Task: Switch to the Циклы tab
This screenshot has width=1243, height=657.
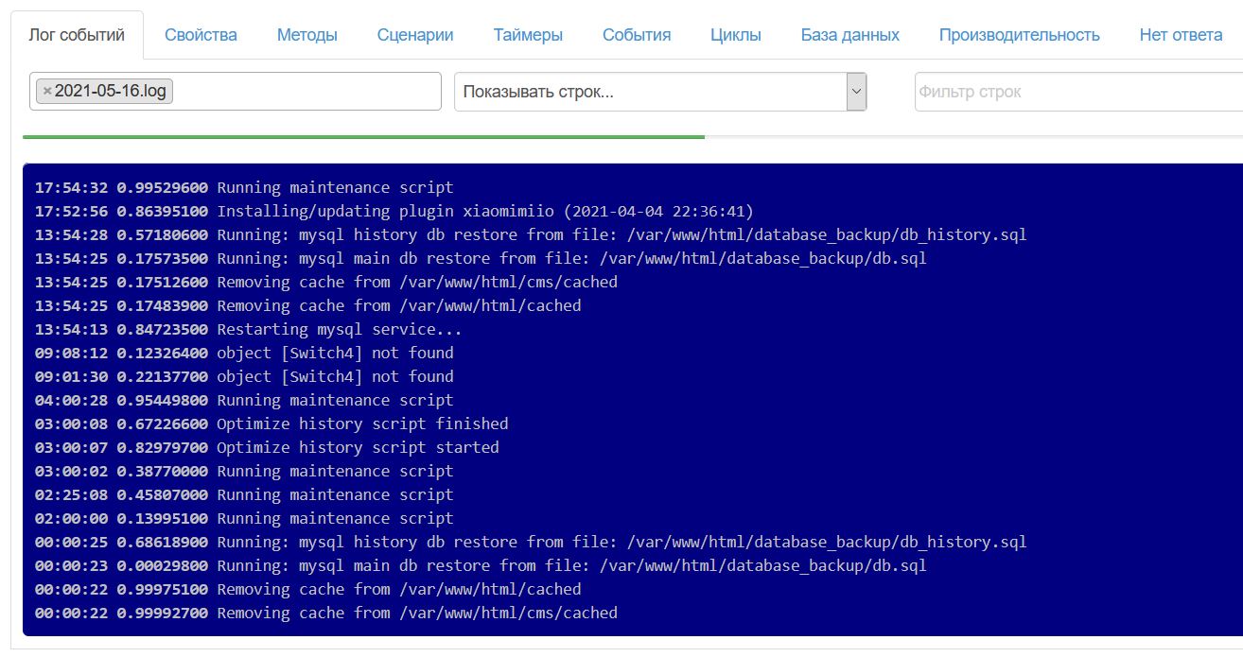Action: coord(735,35)
